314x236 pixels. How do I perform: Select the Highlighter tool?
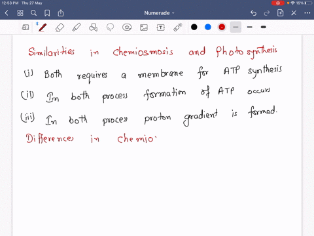click(x=77, y=28)
